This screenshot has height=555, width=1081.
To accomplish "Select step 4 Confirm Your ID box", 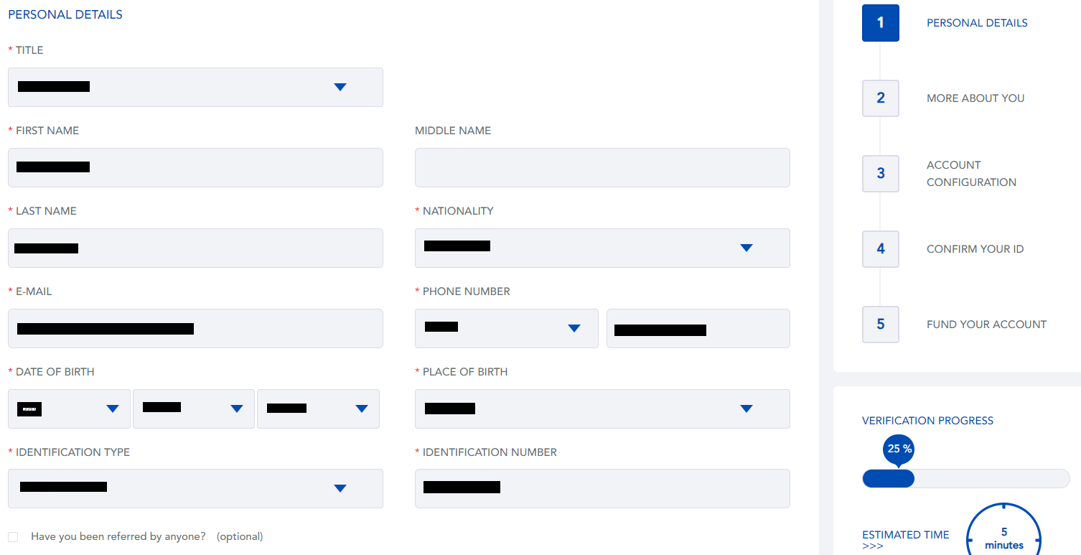I will 880,249.
